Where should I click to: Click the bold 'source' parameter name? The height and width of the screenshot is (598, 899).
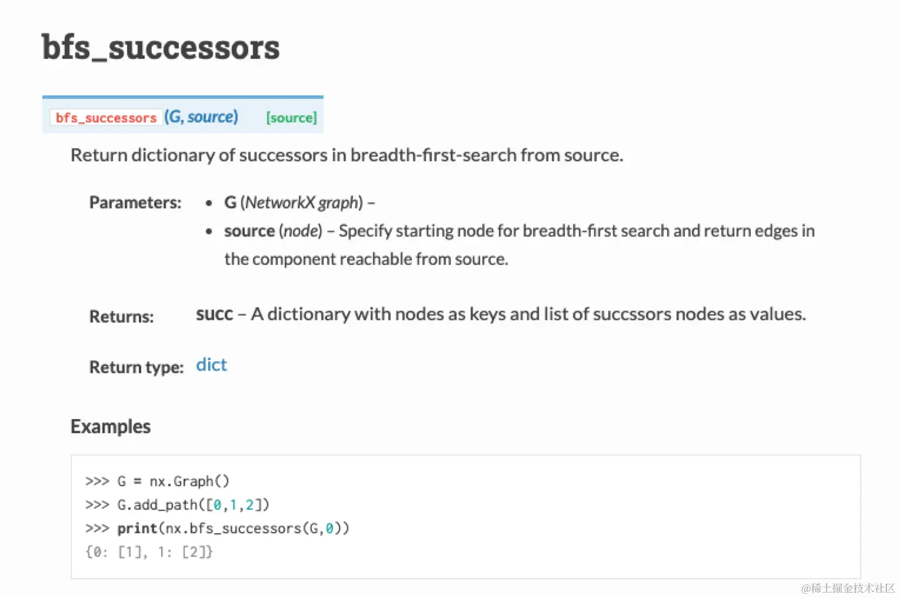tap(249, 231)
